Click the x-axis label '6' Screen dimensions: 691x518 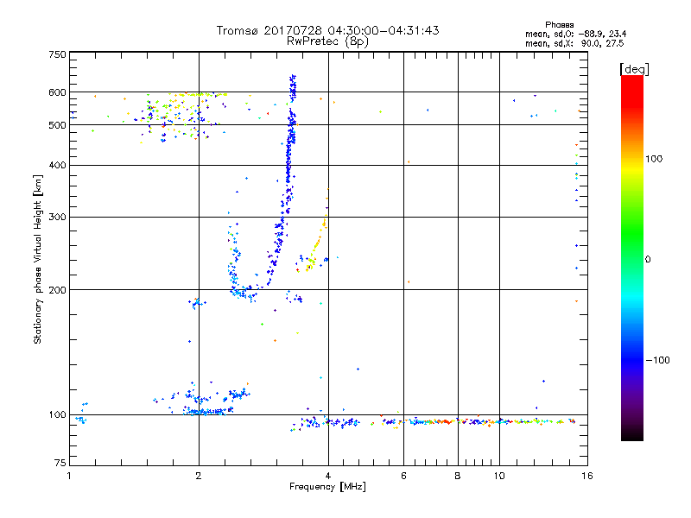pyautogui.click(x=403, y=476)
